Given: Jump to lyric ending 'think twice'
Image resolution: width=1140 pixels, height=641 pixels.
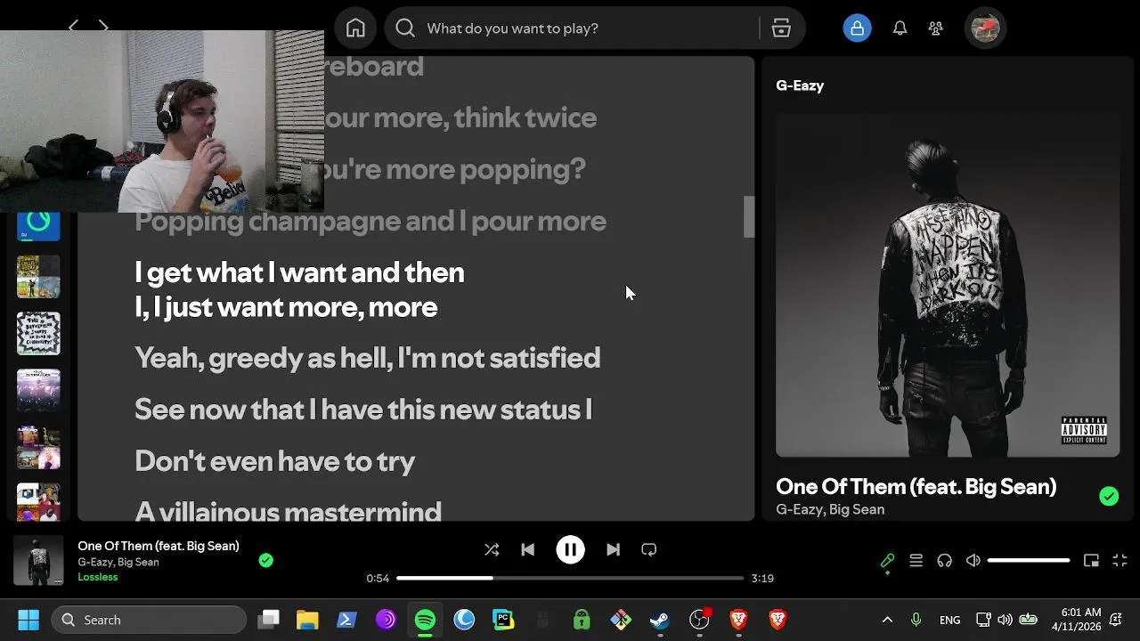Looking at the screenshot, I should 460,118.
